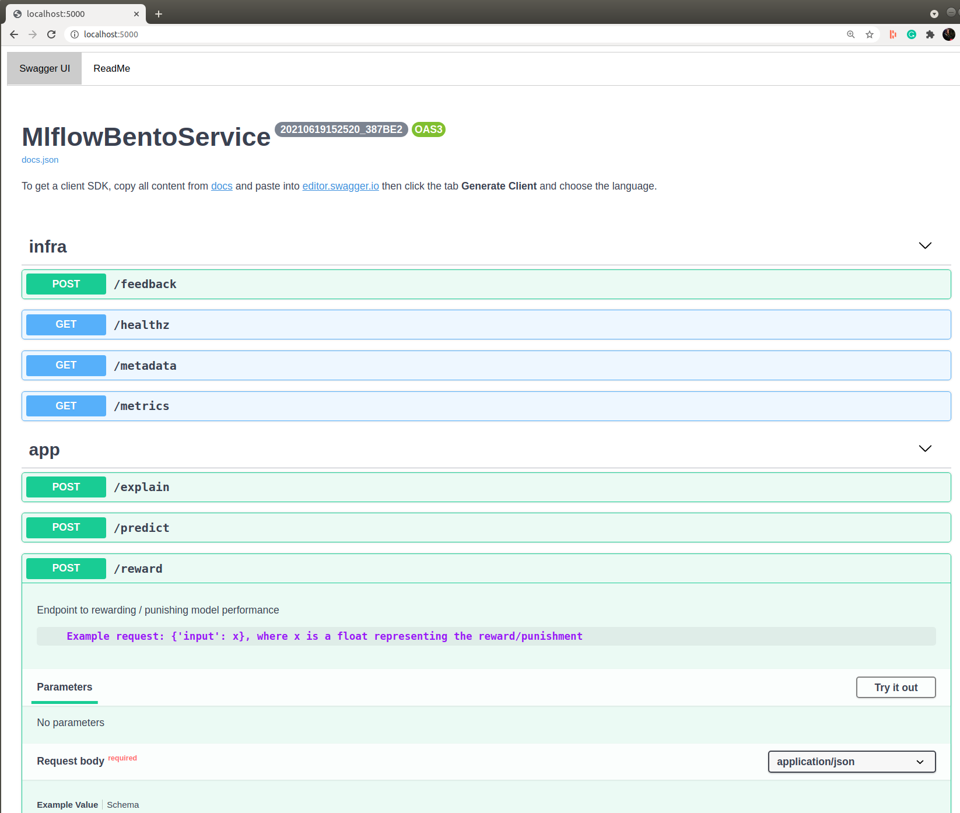960x813 pixels.
Task: Collapse the infra section chevron
Action: tap(925, 246)
